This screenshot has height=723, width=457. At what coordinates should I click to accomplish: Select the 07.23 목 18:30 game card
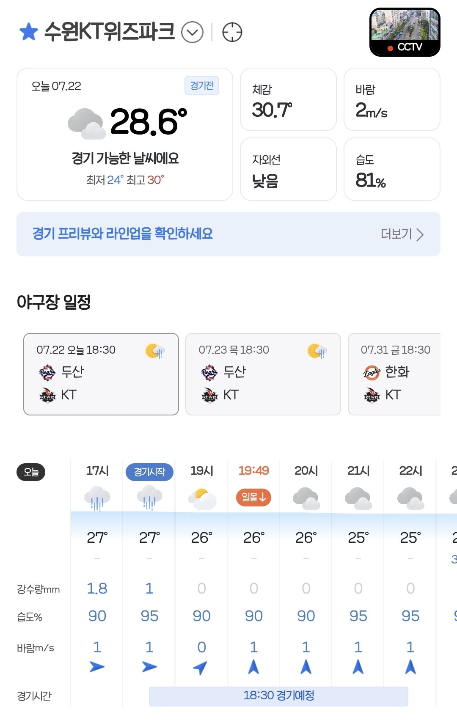(x=263, y=374)
